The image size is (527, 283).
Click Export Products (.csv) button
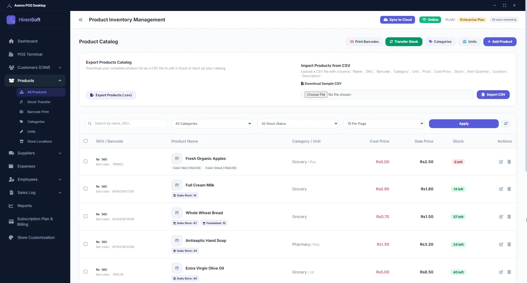pyautogui.click(x=111, y=95)
